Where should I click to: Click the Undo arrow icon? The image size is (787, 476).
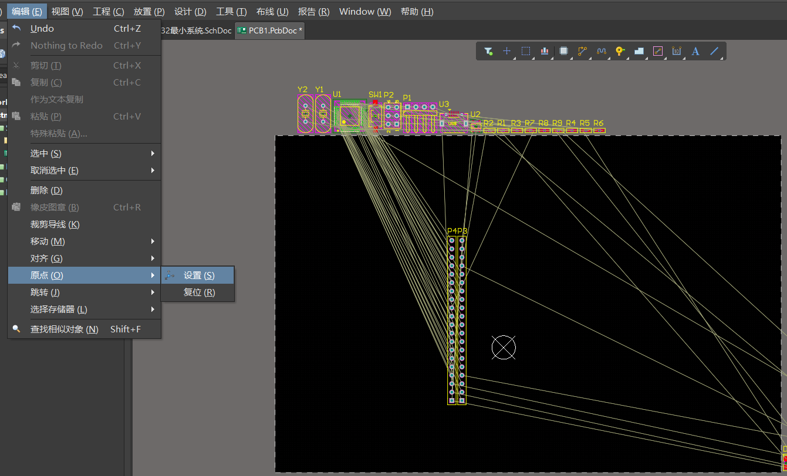click(x=16, y=28)
